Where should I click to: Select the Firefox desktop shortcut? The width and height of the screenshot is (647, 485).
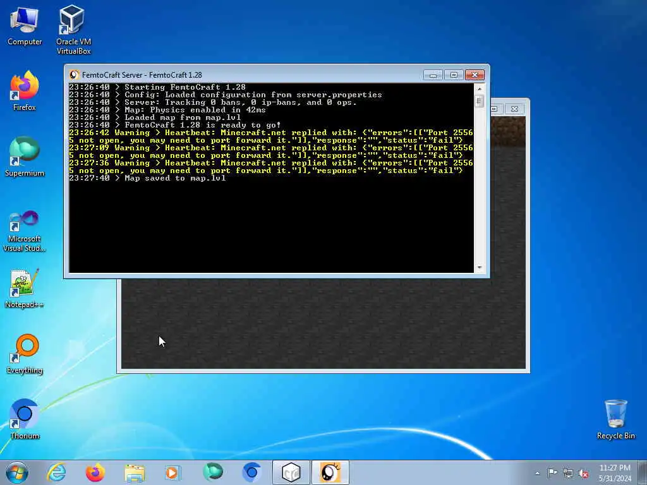[x=25, y=91]
